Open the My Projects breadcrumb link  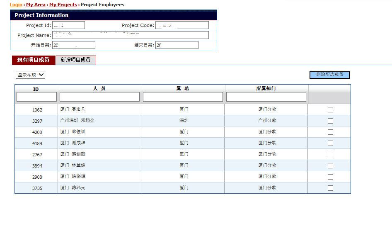63,5
